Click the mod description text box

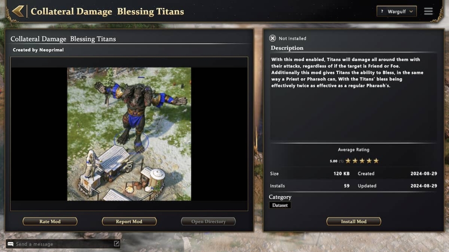point(354,97)
